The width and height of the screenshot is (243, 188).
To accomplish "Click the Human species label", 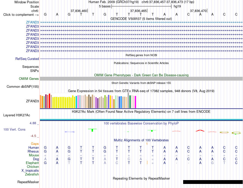I will click(34, 148).
